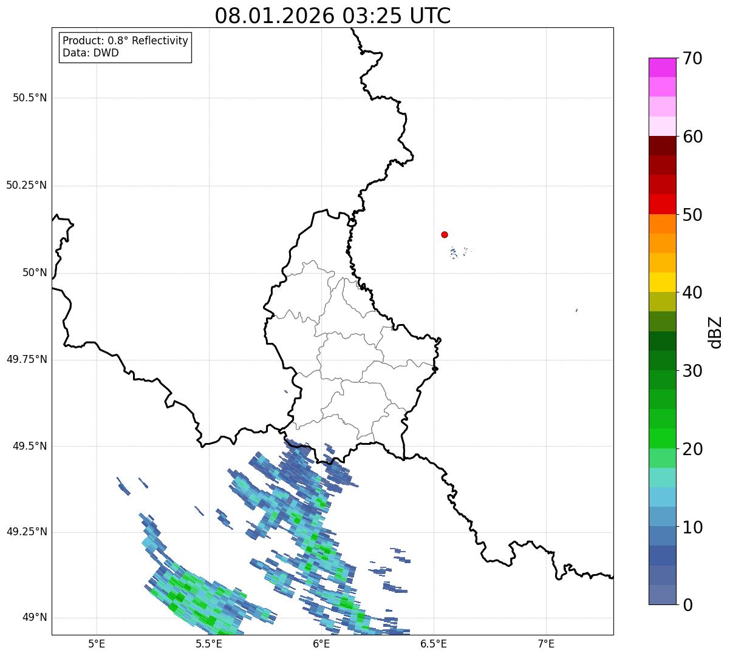730x656 pixels.
Task: Click the dark blue colorbar segment below 10
Action: (x=662, y=556)
